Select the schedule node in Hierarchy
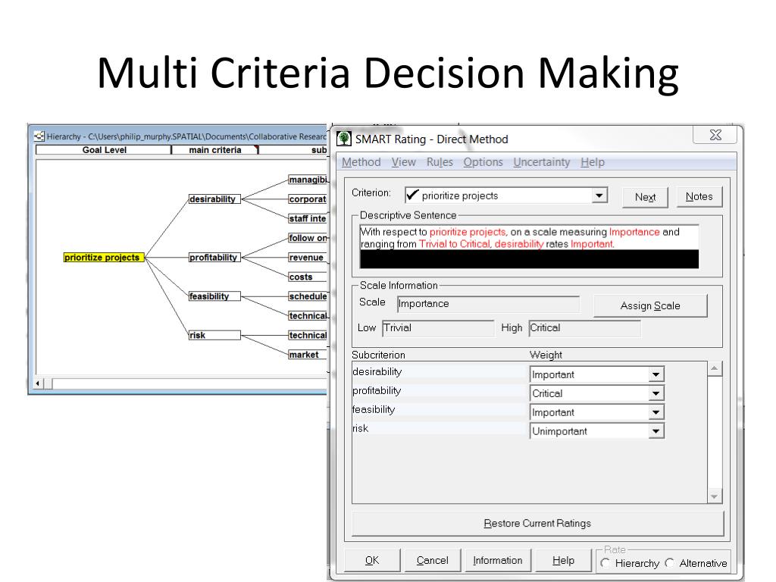 tap(308, 296)
